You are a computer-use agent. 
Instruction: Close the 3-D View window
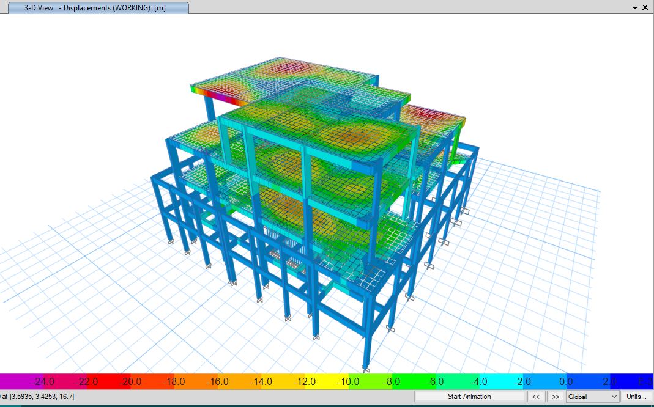pyautogui.click(x=646, y=7)
